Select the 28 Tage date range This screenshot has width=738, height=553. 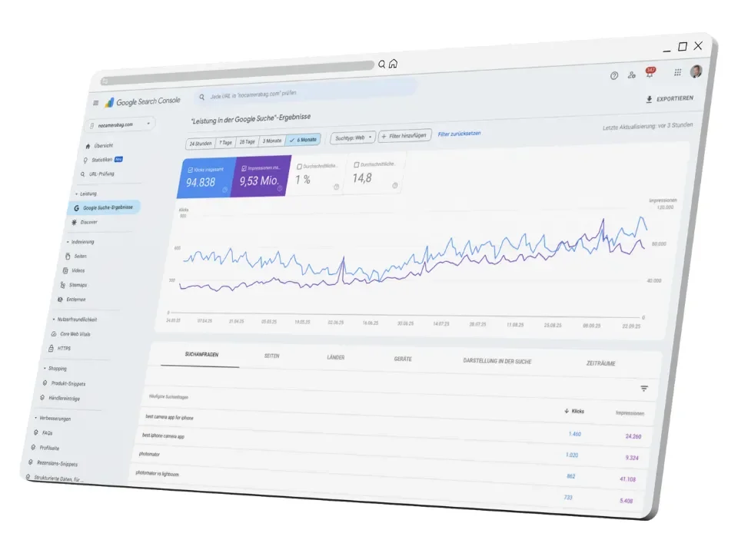pos(247,141)
